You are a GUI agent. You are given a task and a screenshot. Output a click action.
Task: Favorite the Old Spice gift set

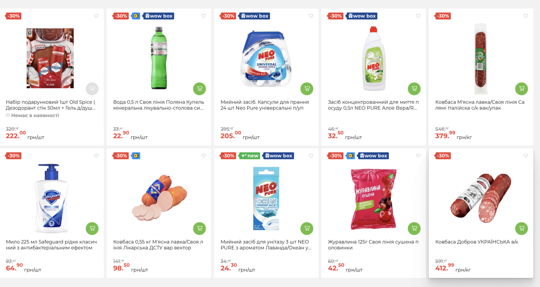point(96,16)
